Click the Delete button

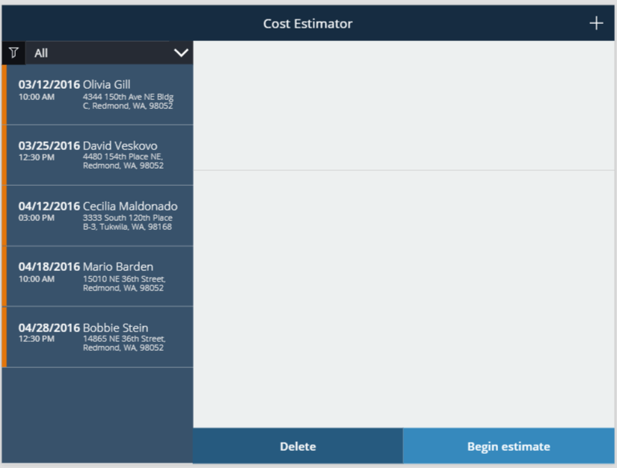pyautogui.click(x=298, y=446)
